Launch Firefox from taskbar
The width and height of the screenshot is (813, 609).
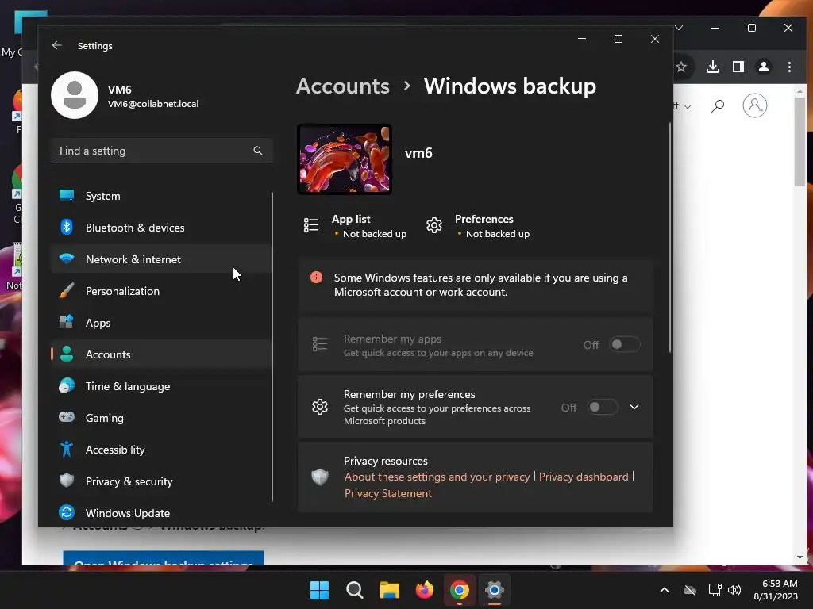tap(425, 590)
